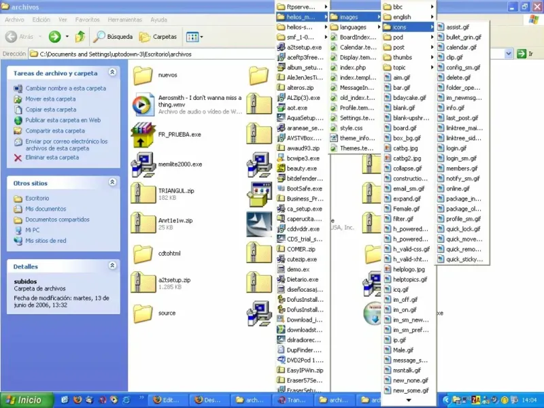Screen dimensions: 544x408
Task: Click the Atrás back button
Action: (20, 37)
